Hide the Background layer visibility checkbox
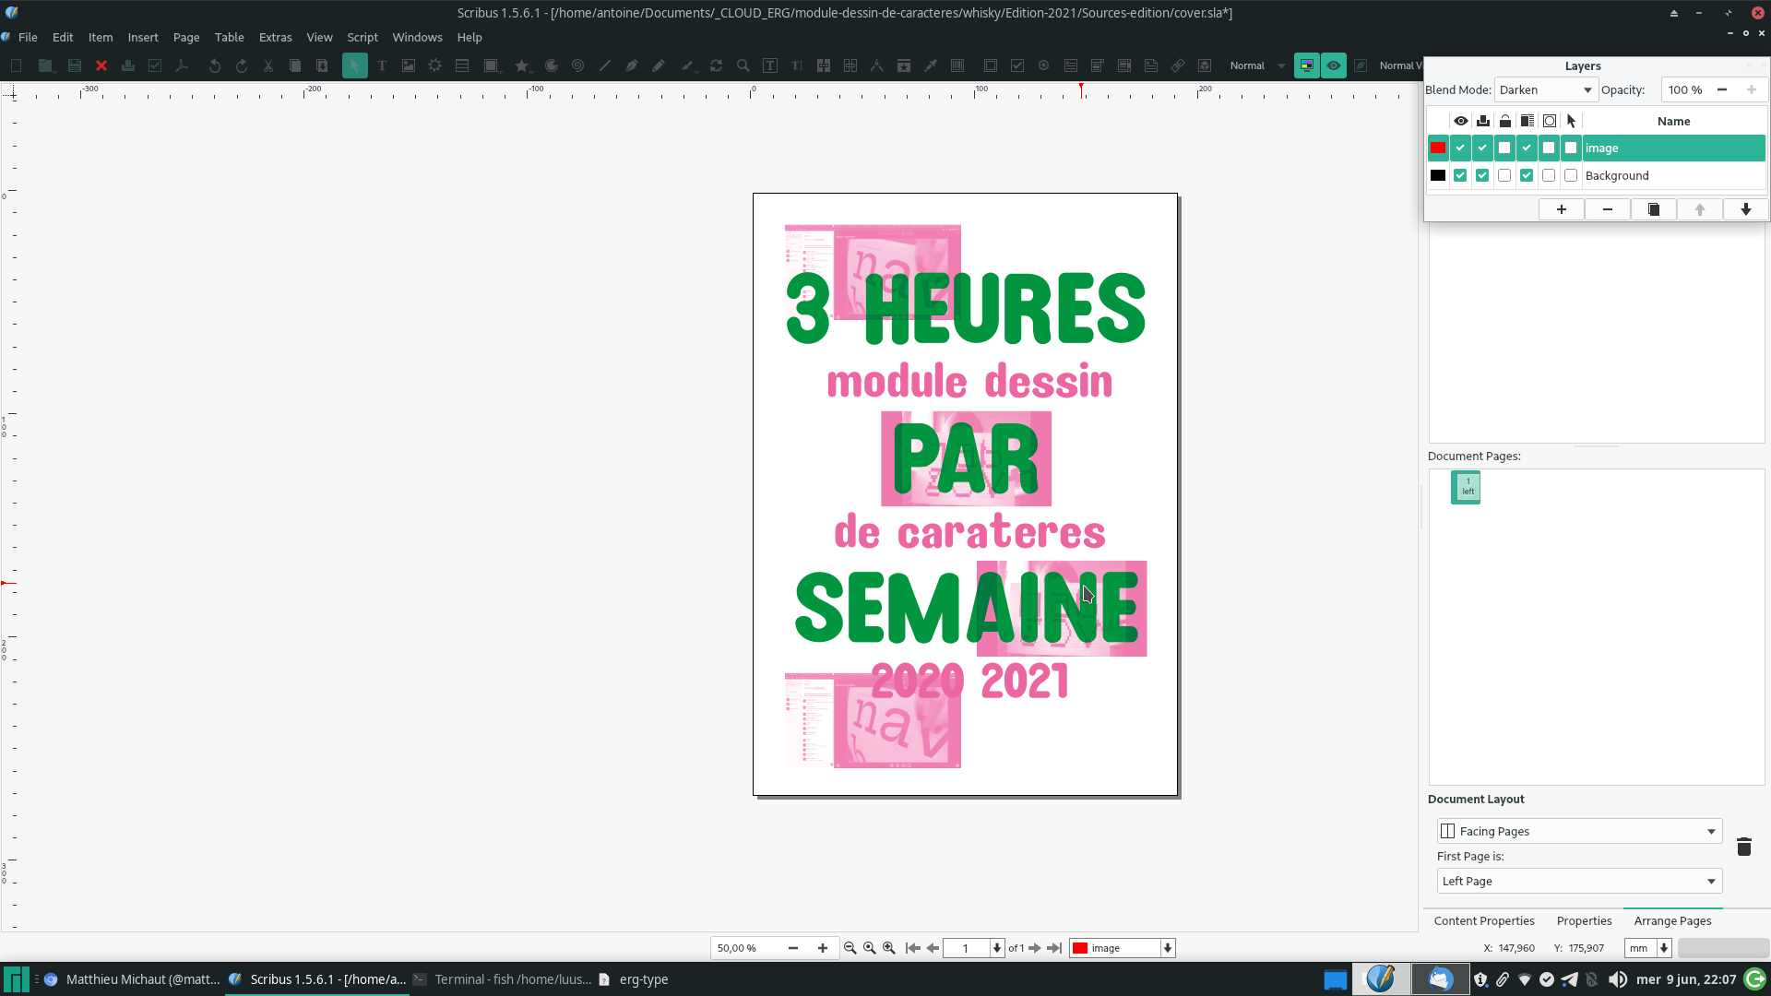This screenshot has height=996, width=1771. (1460, 175)
